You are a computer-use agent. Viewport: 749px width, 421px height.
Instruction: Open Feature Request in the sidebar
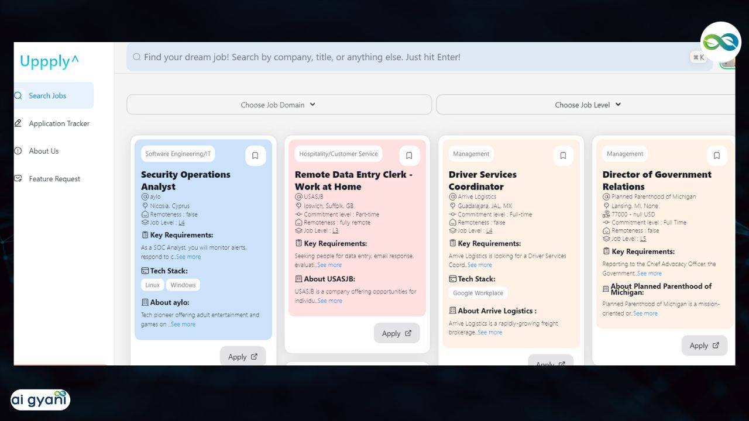click(x=54, y=179)
